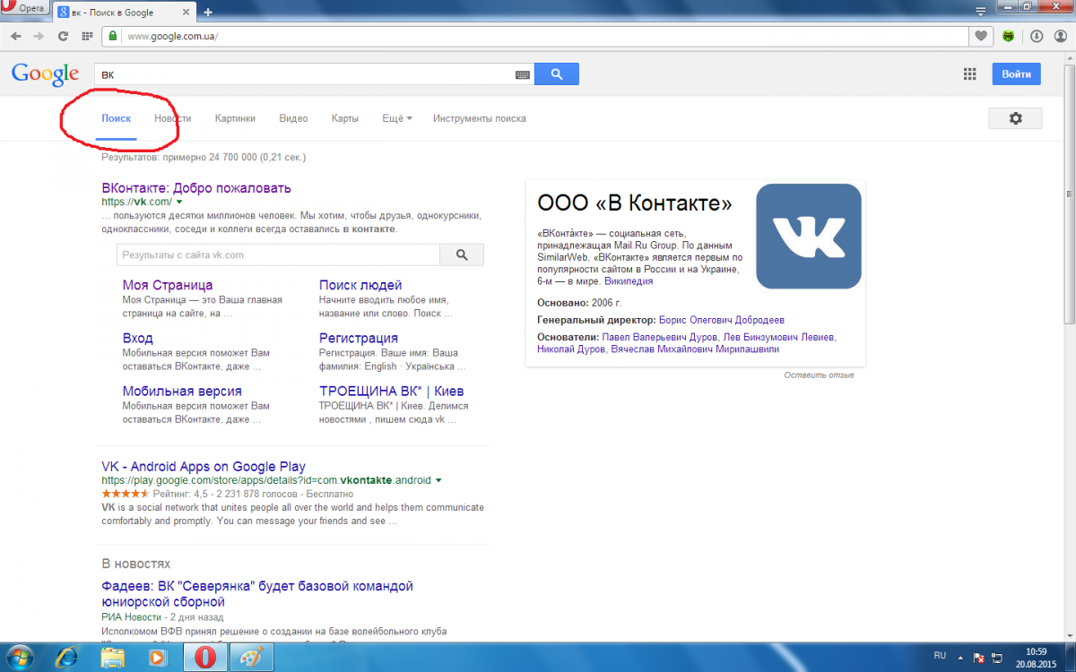This screenshot has height=672, width=1076.
Task: Select the 'Поиск' tab
Action: click(117, 118)
